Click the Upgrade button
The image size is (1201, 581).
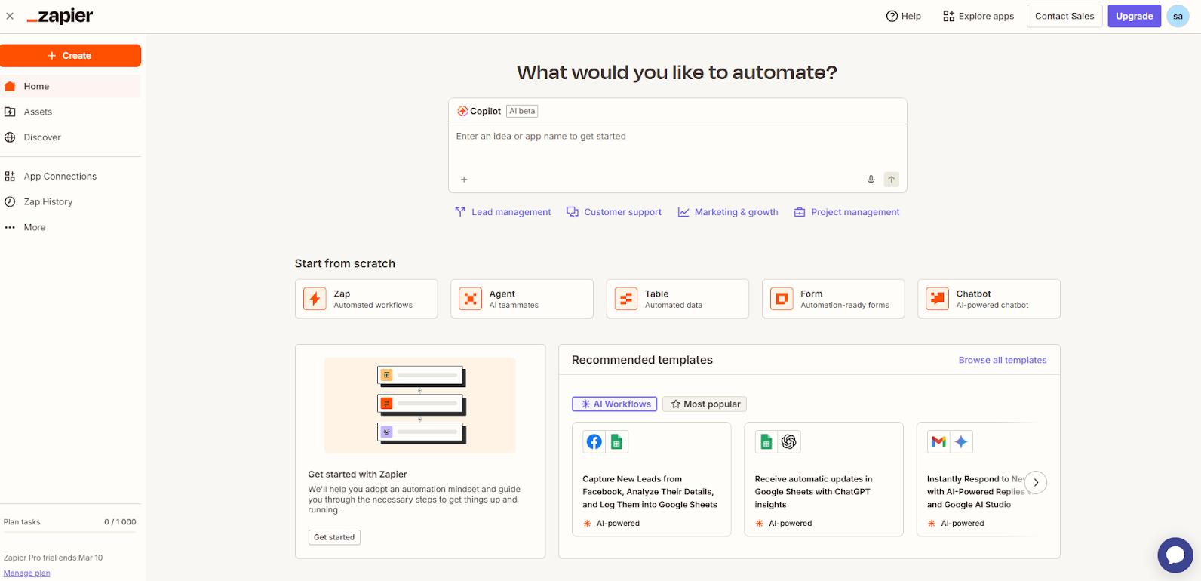pos(1134,16)
